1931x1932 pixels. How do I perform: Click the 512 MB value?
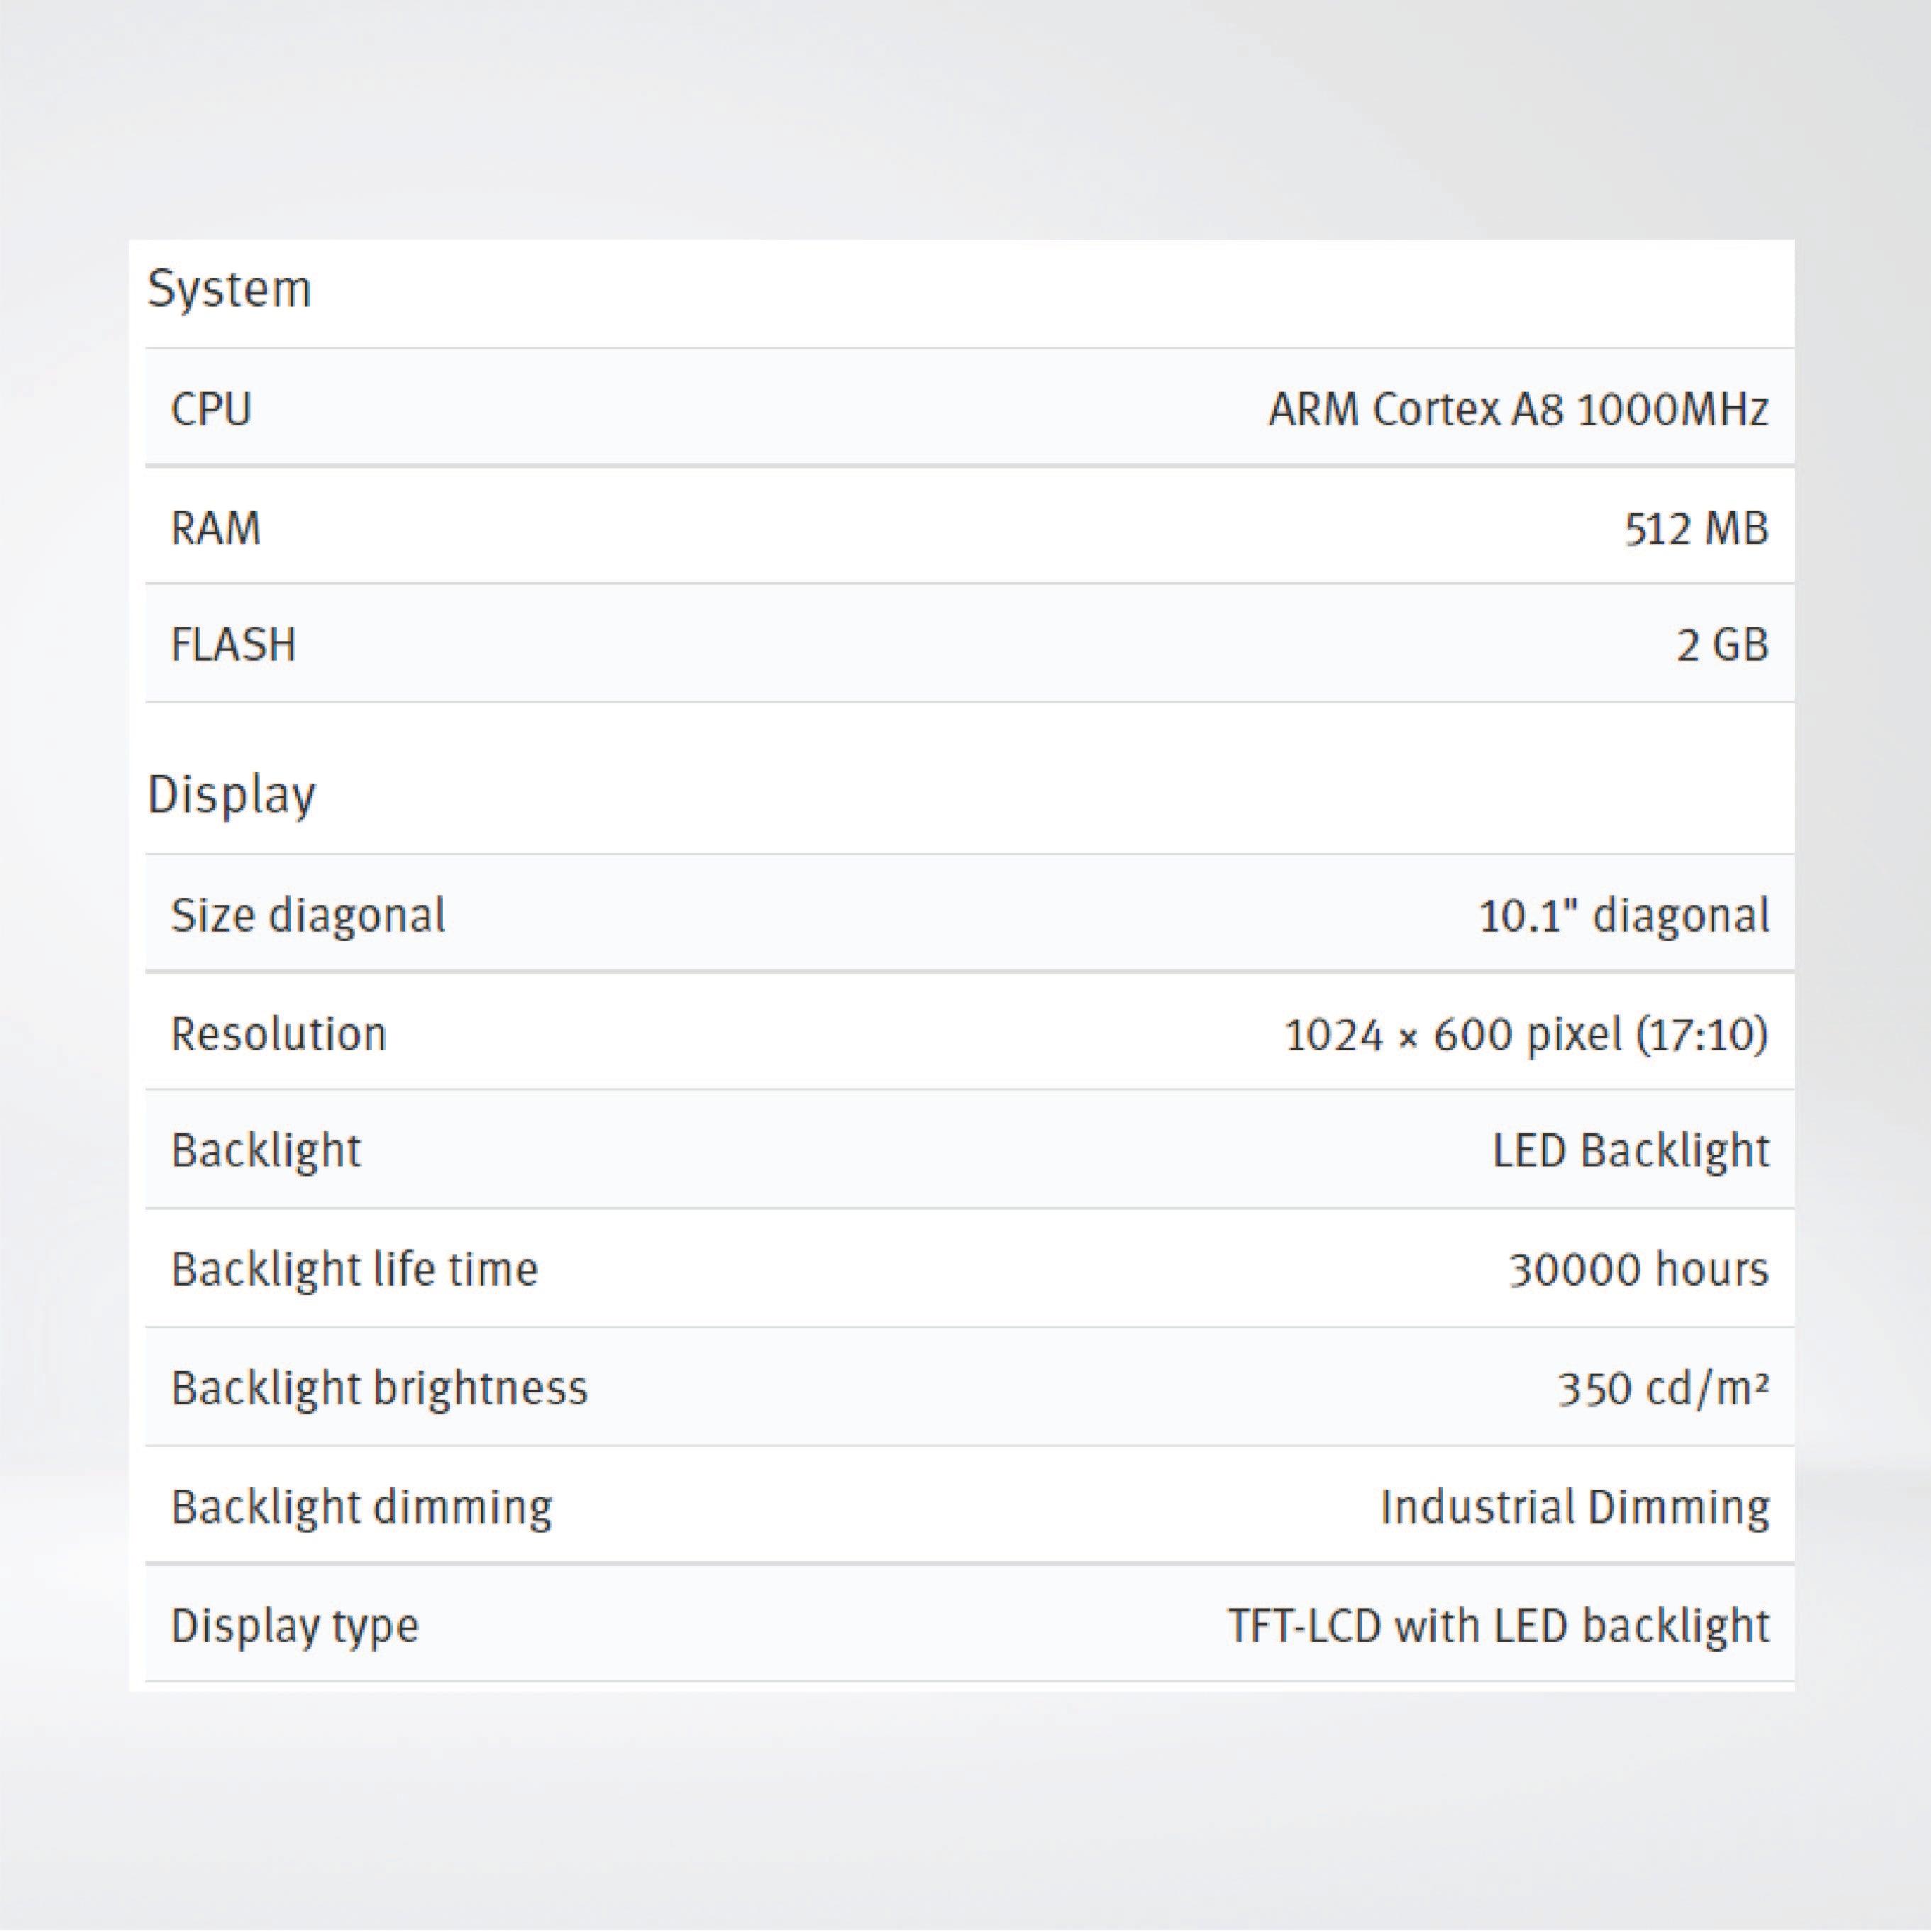click(1695, 528)
